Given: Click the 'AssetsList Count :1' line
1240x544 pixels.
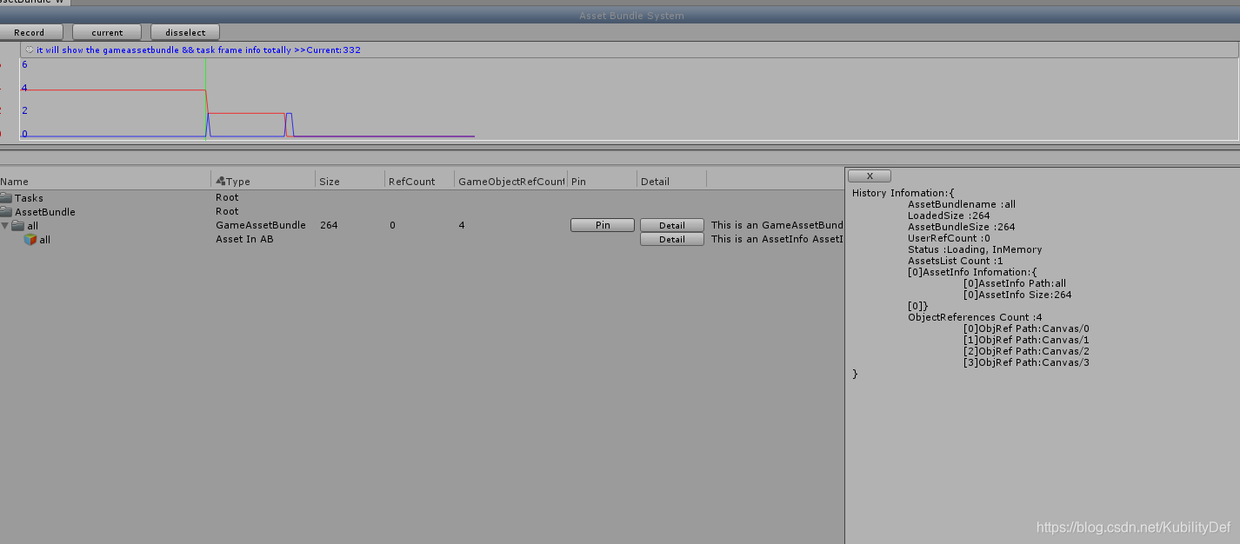Looking at the screenshot, I should [955, 261].
